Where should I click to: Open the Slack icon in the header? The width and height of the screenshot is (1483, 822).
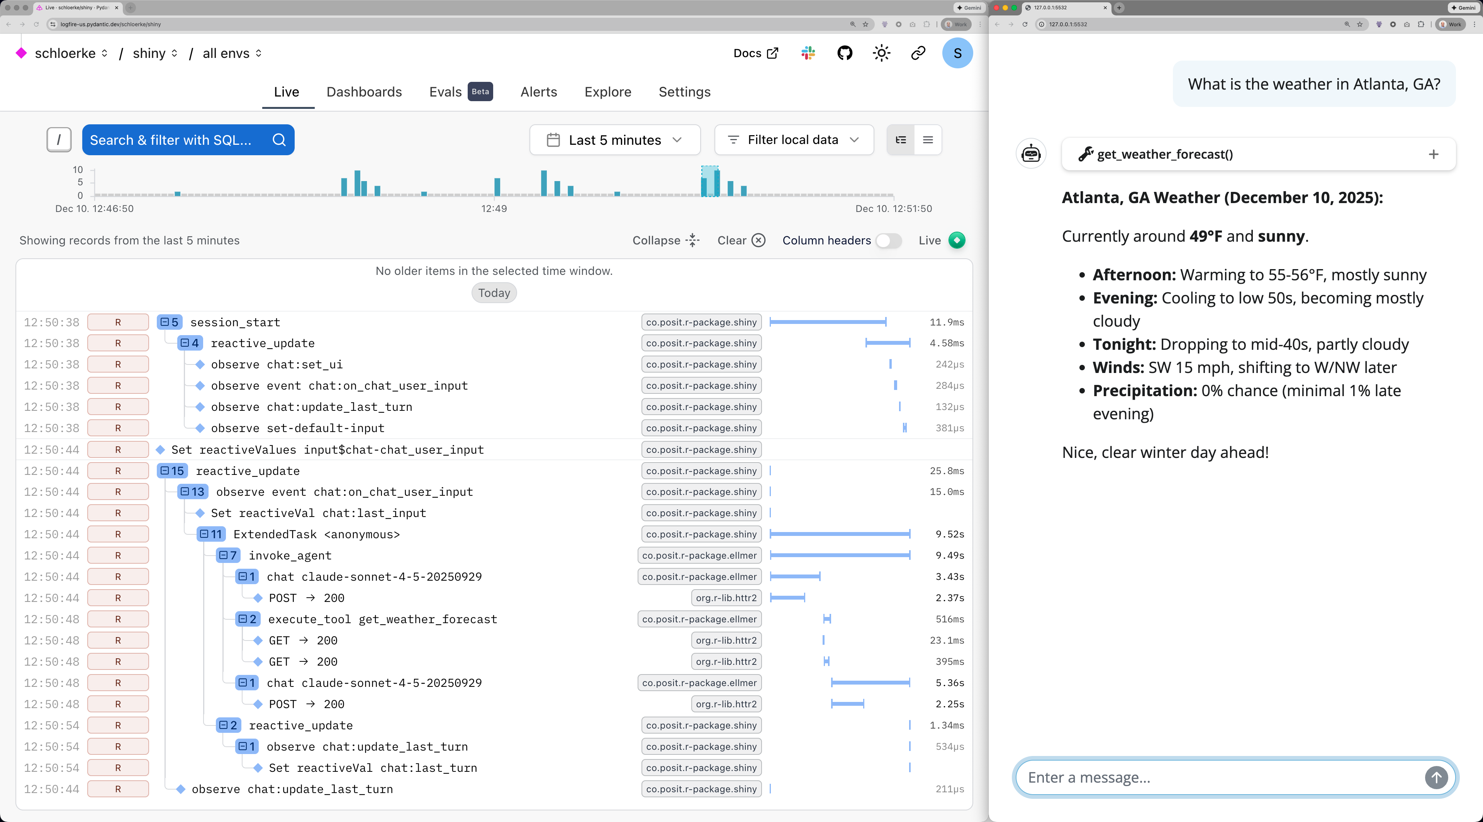[807, 53]
